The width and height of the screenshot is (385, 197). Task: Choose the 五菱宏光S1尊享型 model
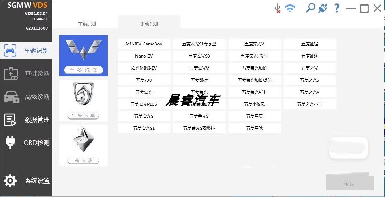[199, 44]
